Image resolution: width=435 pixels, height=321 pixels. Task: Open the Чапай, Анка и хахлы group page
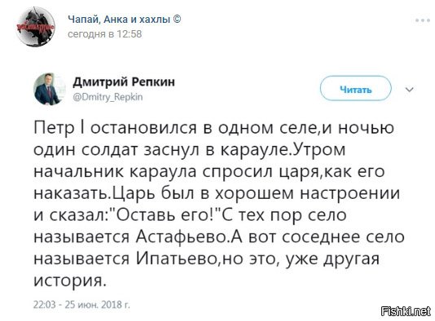pyautogui.click(x=119, y=20)
